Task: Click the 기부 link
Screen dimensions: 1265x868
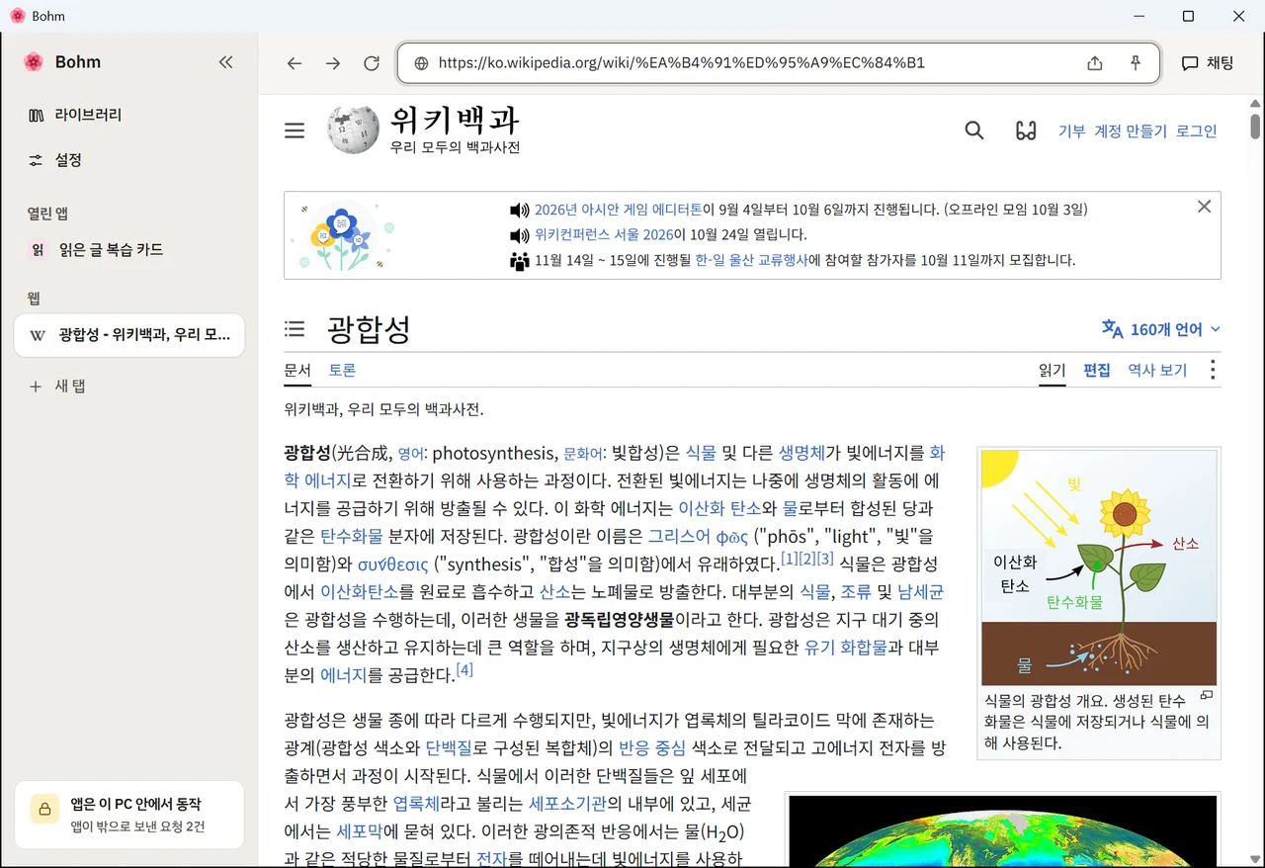Action: pyautogui.click(x=1071, y=130)
